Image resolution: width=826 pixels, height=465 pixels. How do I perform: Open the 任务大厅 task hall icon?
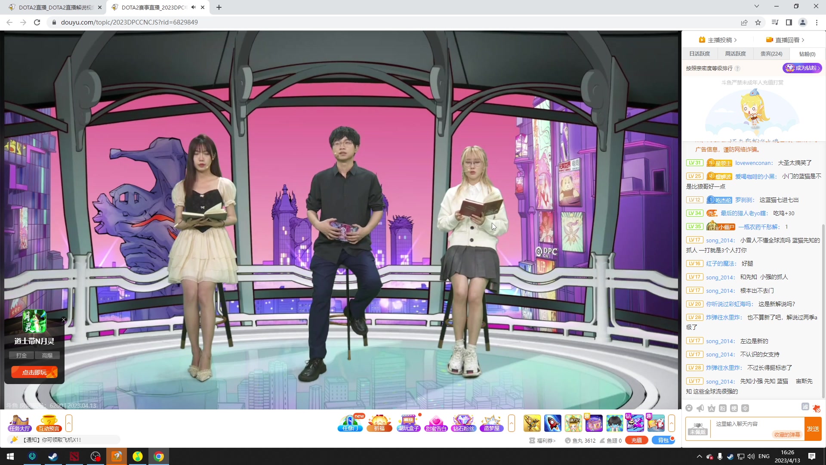coord(19,423)
